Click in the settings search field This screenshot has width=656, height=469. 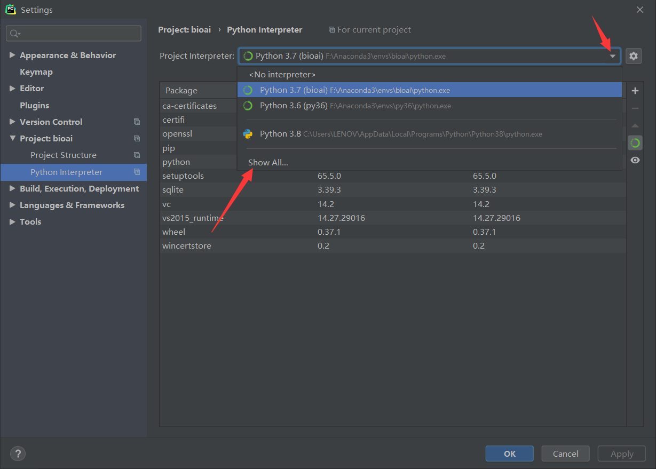pos(74,34)
